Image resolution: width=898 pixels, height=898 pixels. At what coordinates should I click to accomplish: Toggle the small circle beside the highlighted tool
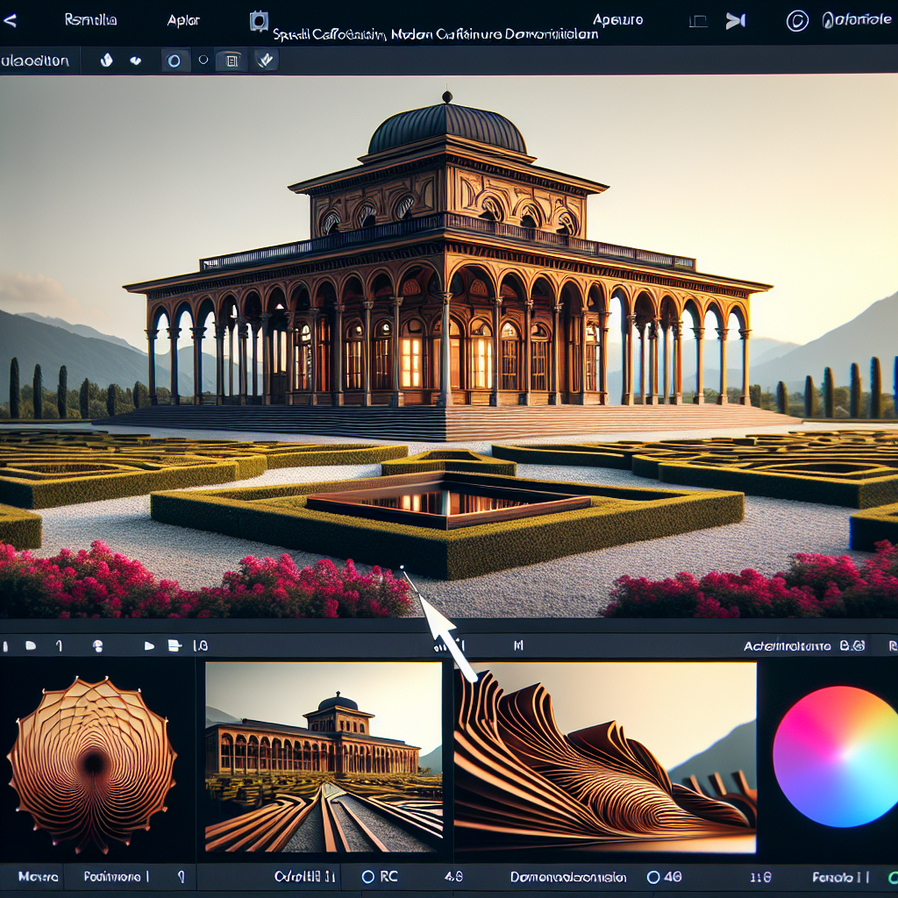click(203, 61)
